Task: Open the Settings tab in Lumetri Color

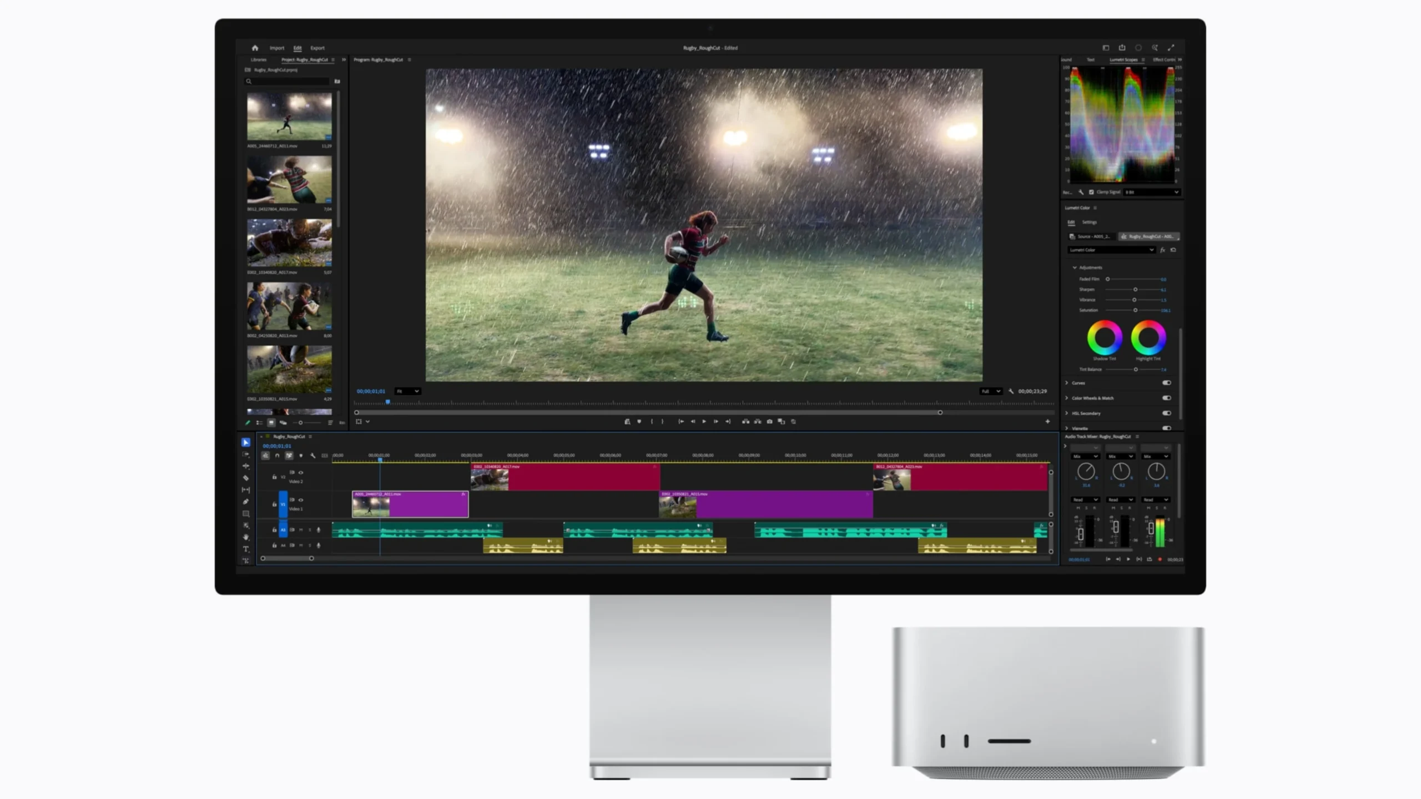Action: pos(1090,222)
